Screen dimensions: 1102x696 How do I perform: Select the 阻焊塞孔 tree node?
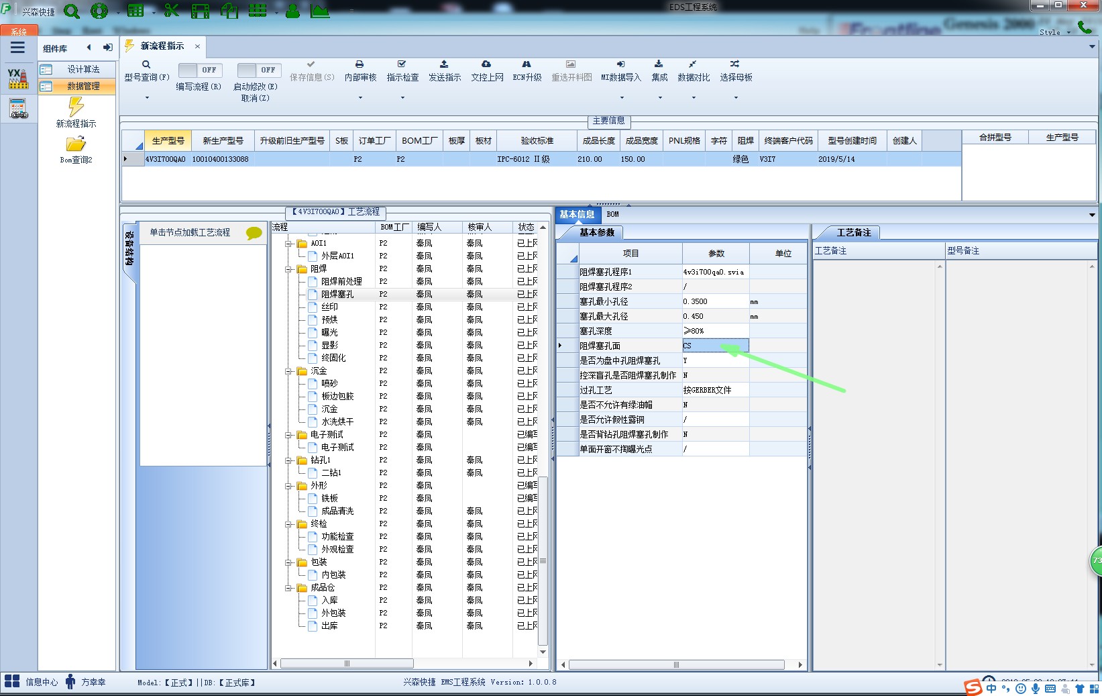point(337,294)
